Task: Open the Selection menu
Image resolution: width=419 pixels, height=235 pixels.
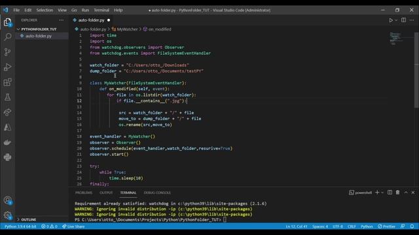Action: click(45, 10)
